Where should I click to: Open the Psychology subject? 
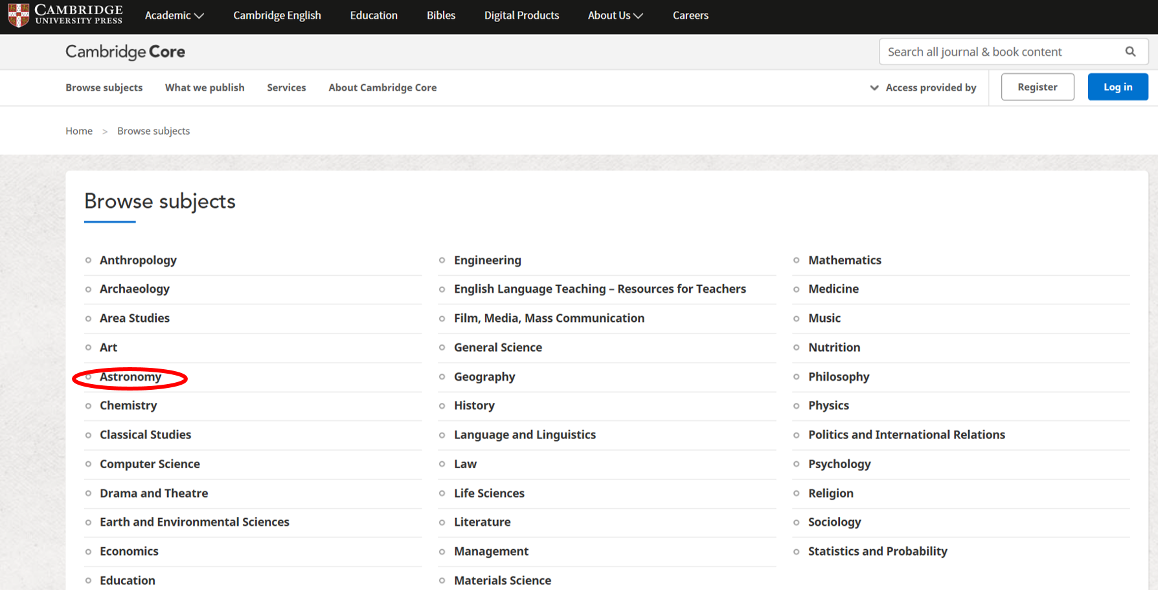click(x=839, y=464)
